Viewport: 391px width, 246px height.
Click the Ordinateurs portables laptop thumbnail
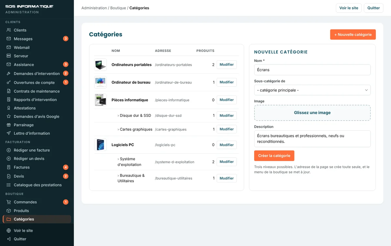[100, 65]
